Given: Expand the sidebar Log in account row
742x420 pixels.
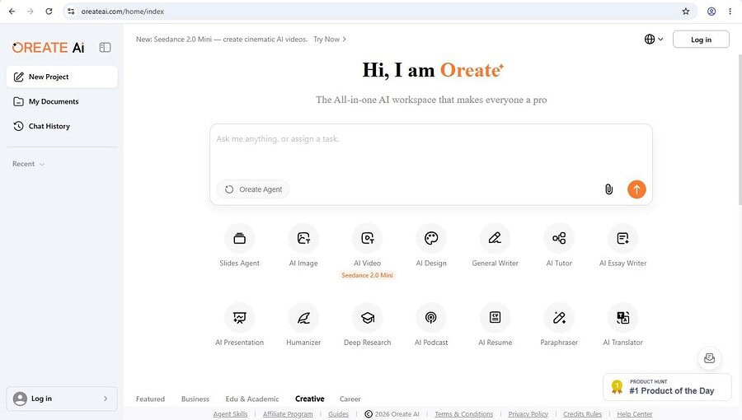Looking at the screenshot, I should click(62, 399).
